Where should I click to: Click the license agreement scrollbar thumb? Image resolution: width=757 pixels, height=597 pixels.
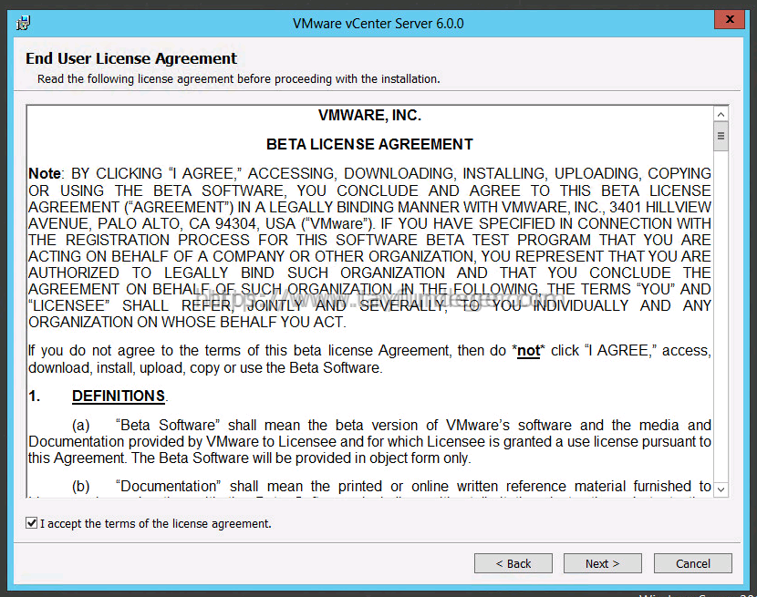(x=721, y=136)
